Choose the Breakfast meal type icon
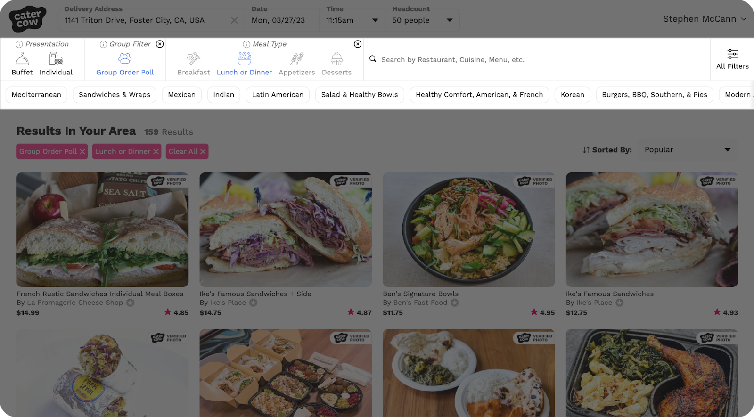Image resolution: width=754 pixels, height=417 pixels. coord(193,58)
